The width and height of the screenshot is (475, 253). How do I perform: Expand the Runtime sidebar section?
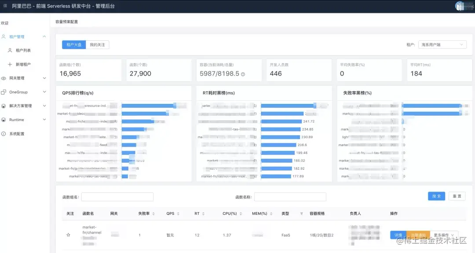[x=44, y=120]
